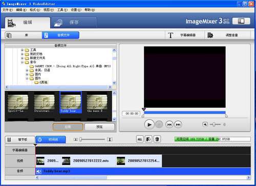The width and height of the screenshot is (256, 186).
Task: Open the 设置 menu
Action: click(x=76, y=10)
